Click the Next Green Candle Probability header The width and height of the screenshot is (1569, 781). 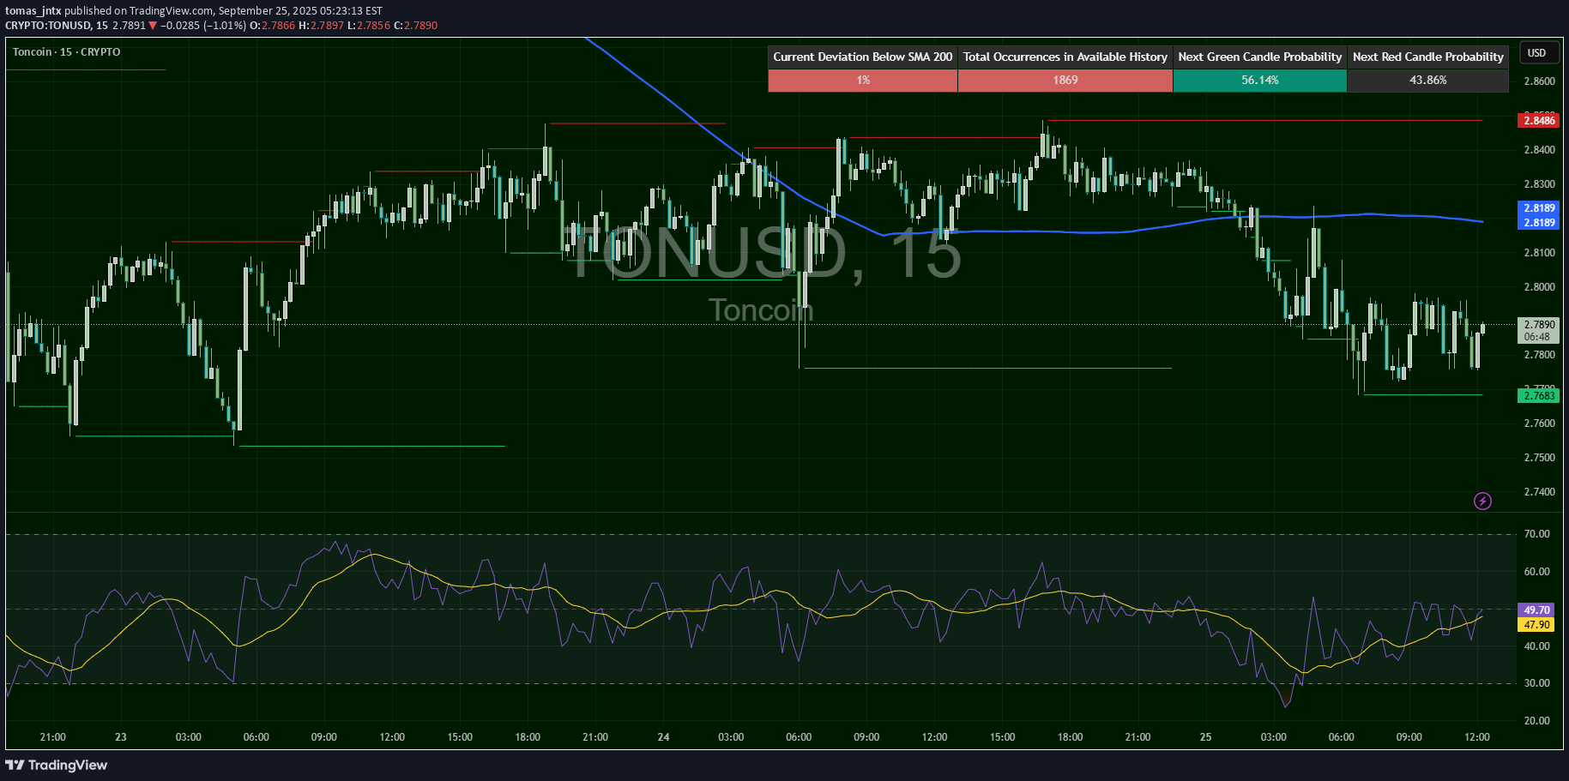[x=1259, y=57]
